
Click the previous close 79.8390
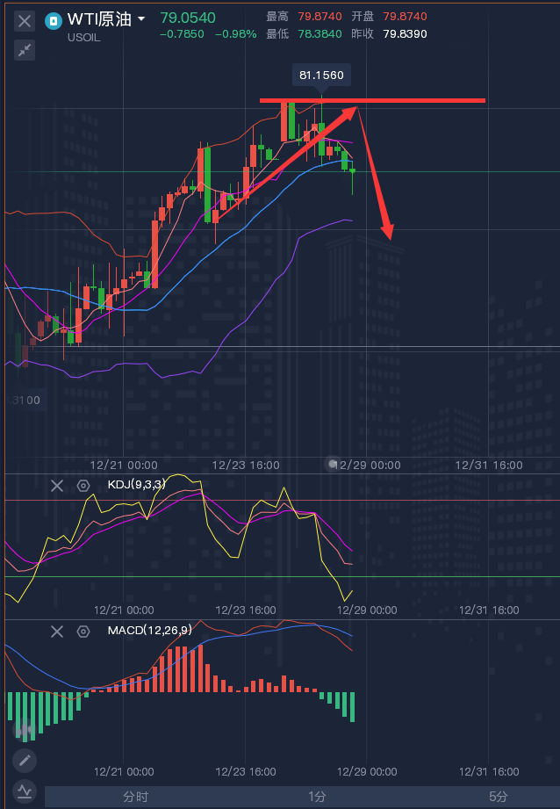point(405,34)
